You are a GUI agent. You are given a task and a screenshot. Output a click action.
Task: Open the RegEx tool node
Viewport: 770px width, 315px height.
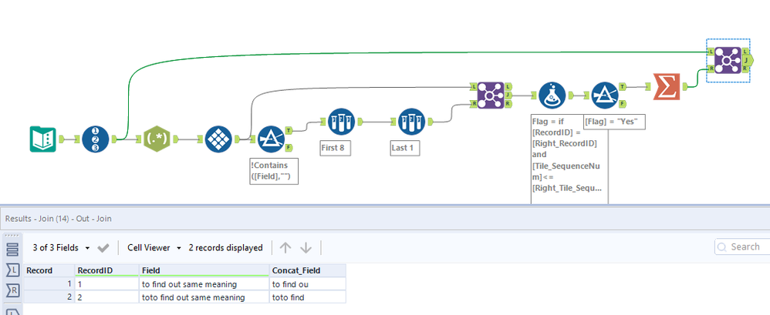(x=157, y=139)
